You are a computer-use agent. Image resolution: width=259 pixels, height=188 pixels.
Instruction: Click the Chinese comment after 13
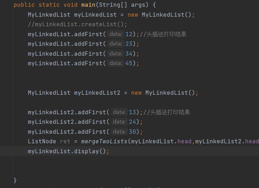[167, 112]
